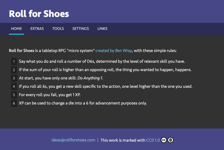Viewport: 224px width, 150px height.
Task: Select the number 5 rule badge
Action: point(14,95)
